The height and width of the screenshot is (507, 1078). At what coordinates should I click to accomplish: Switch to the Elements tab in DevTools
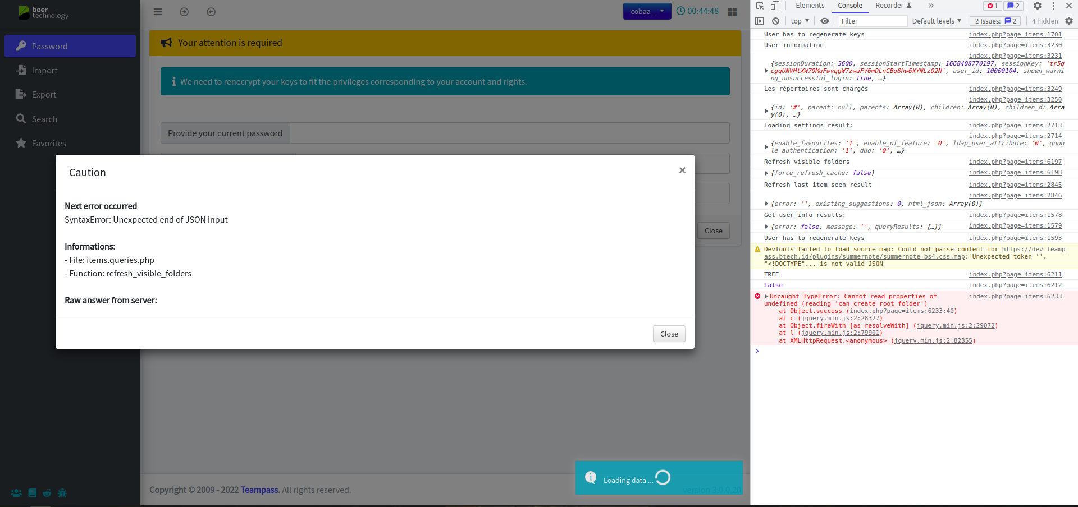[x=809, y=6]
